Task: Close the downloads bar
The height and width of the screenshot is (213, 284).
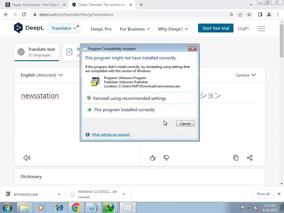Action: tap(279, 194)
